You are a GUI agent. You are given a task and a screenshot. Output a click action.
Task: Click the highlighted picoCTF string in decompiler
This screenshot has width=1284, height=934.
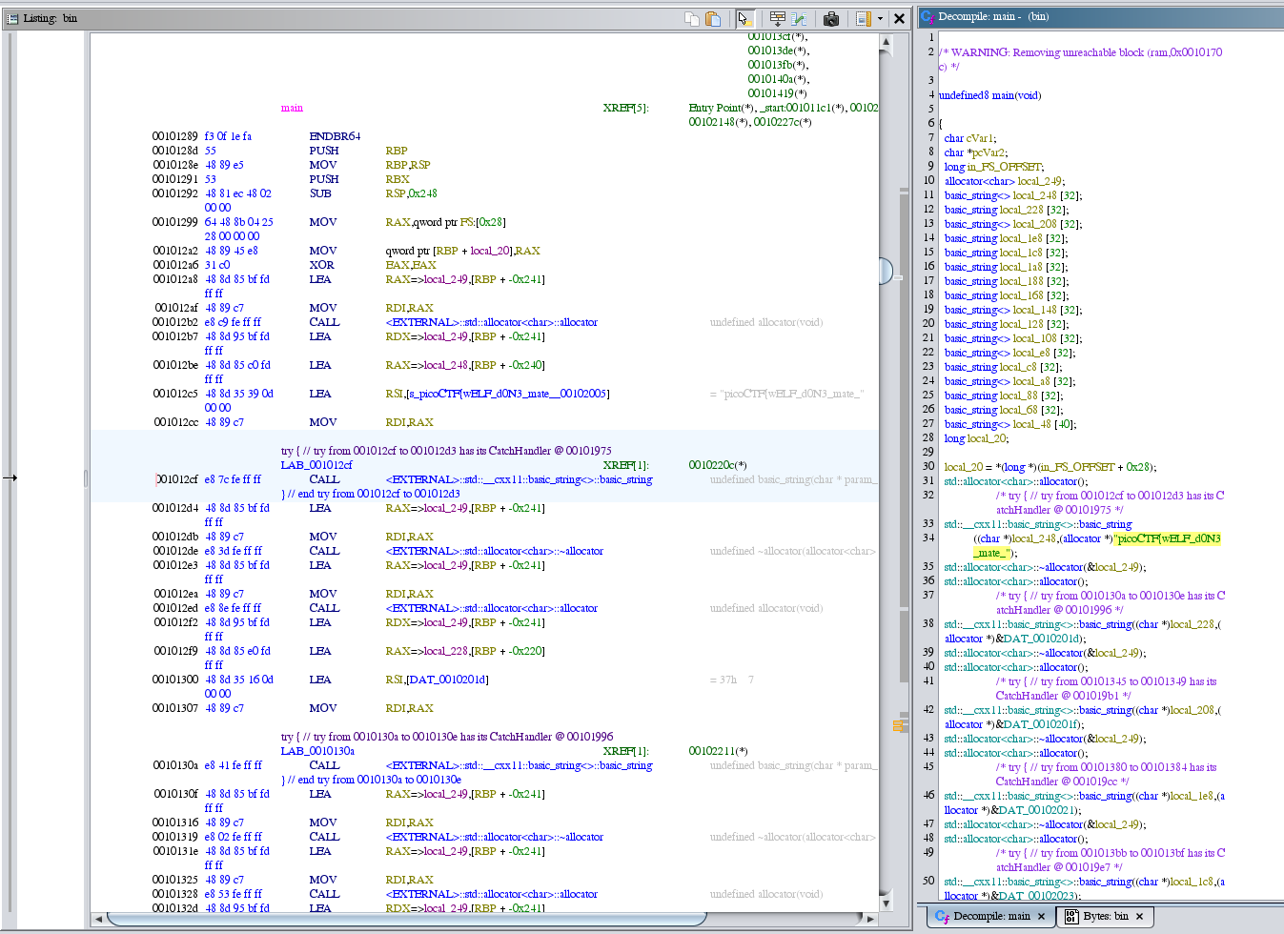click(x=1169, y=538)
